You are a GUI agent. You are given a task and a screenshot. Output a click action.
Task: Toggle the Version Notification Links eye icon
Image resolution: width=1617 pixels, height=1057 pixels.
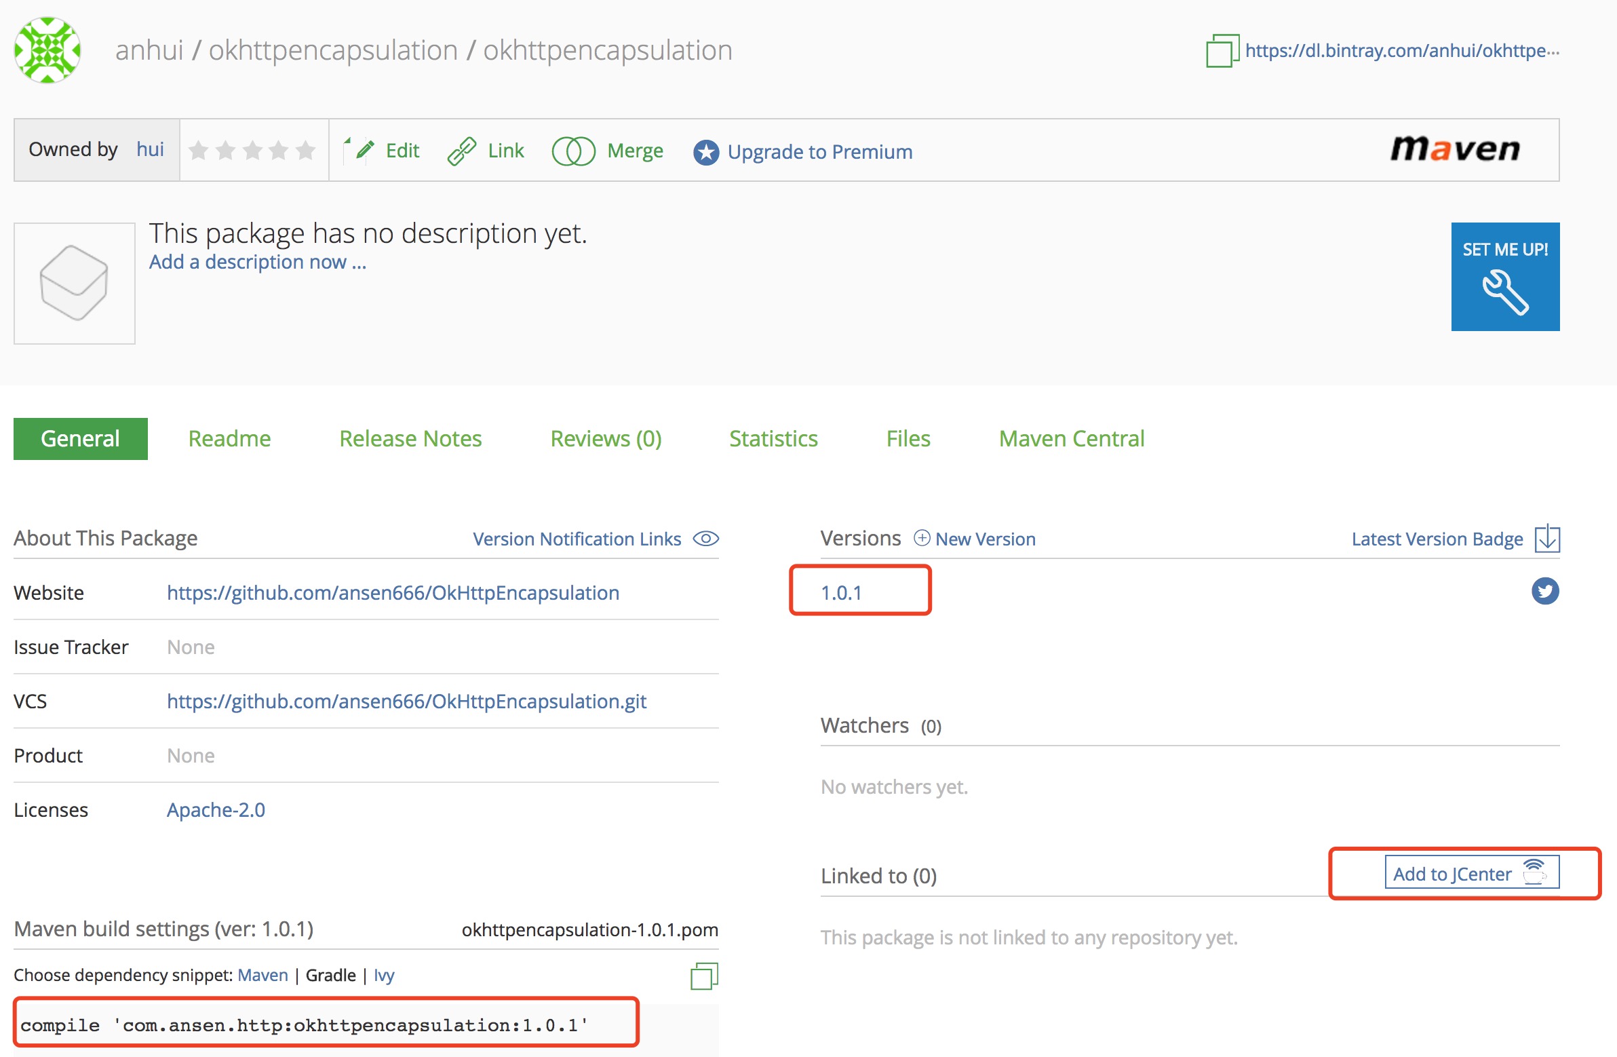click(705, 539)
